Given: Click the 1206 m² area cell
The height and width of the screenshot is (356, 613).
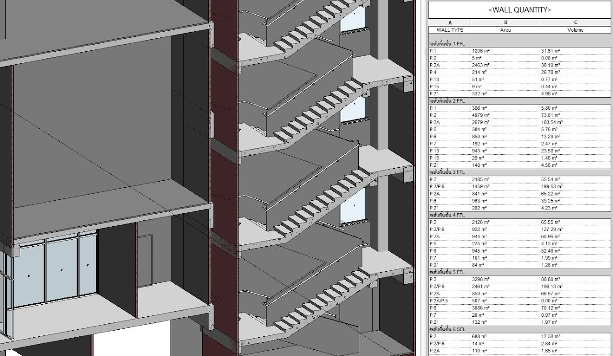Looking at the screenshot, I should coord(505,51).
